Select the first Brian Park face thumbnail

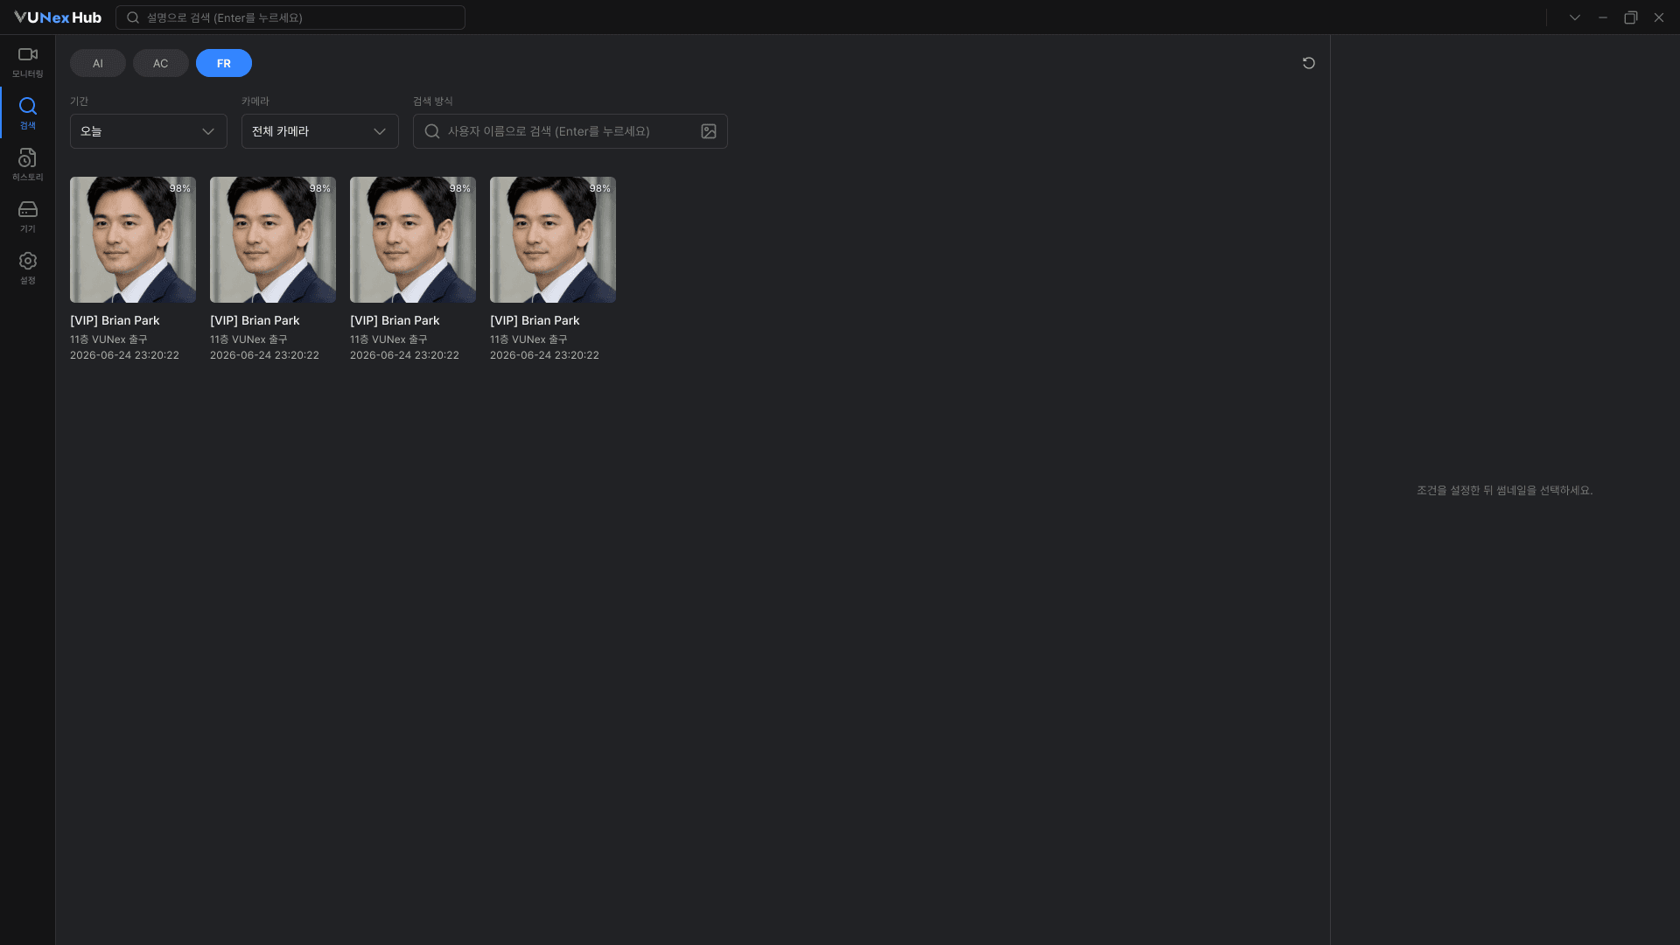pyautogui.click(x=133, y=240)
